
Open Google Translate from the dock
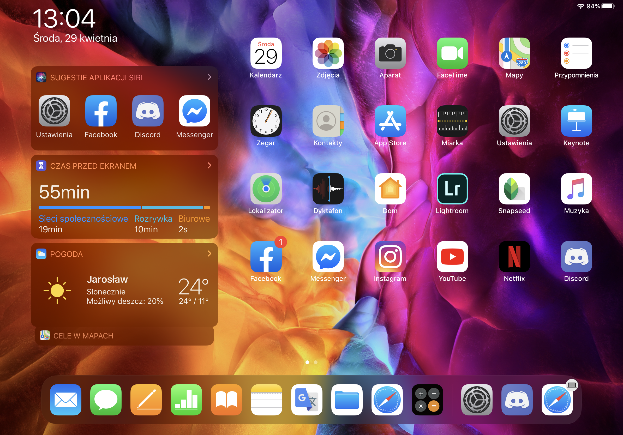tap(307, 400)
